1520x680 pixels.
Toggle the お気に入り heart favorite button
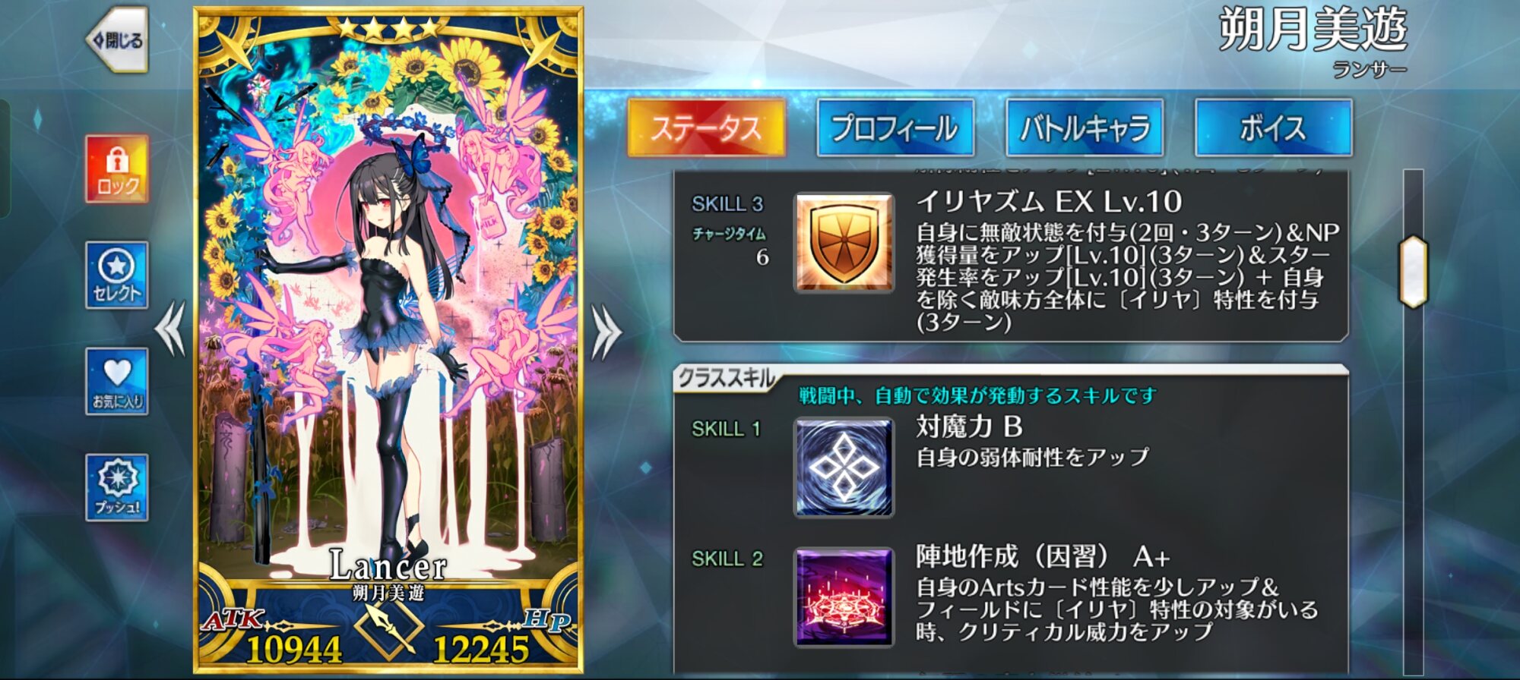(117, 381)
